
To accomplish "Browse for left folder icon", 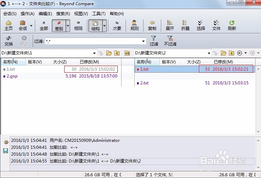I will point(109,53).
